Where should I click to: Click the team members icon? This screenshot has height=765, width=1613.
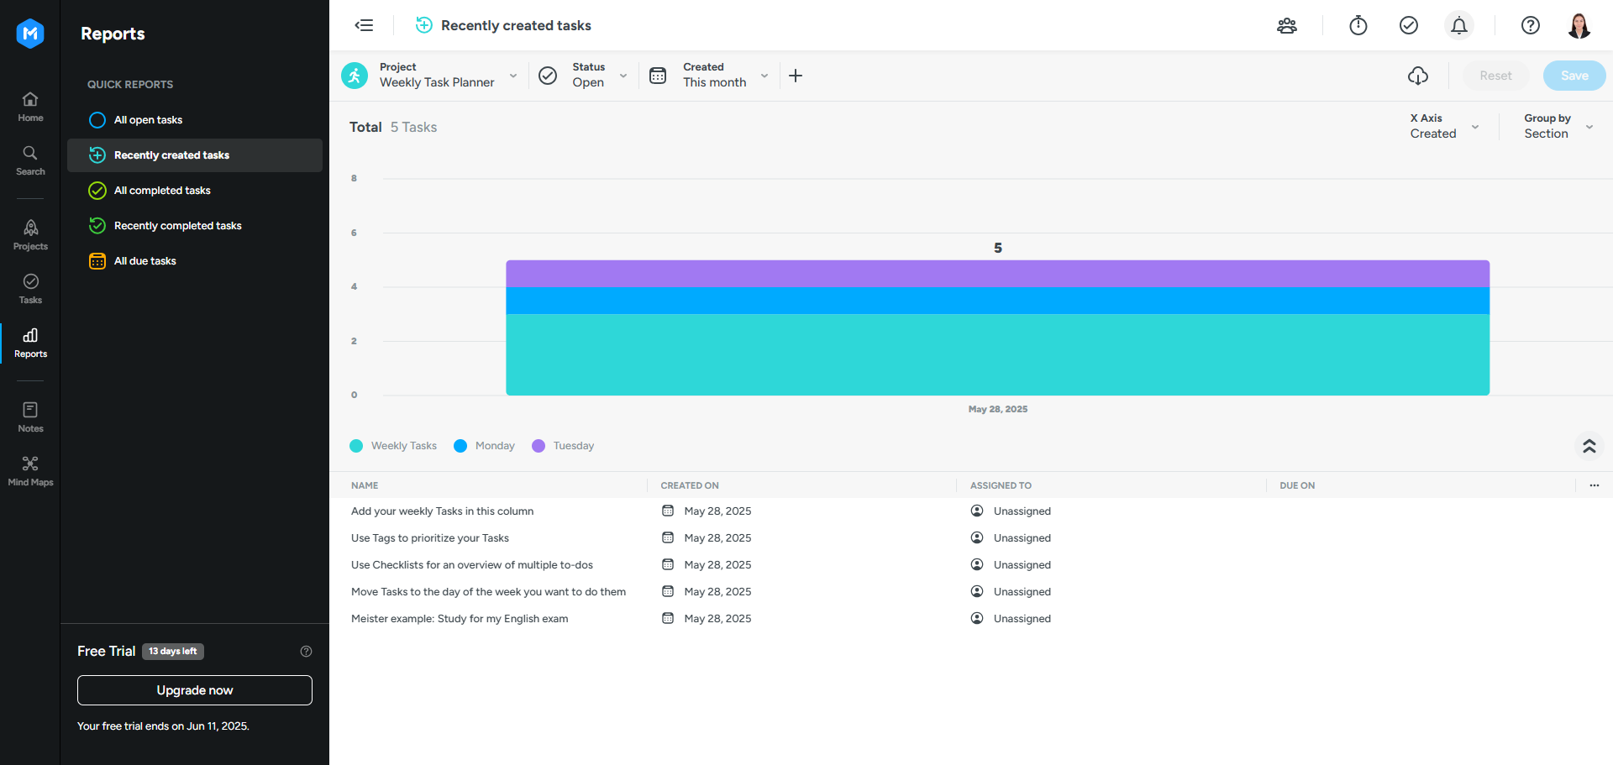pyautogui.click(x=1286, y=26)
